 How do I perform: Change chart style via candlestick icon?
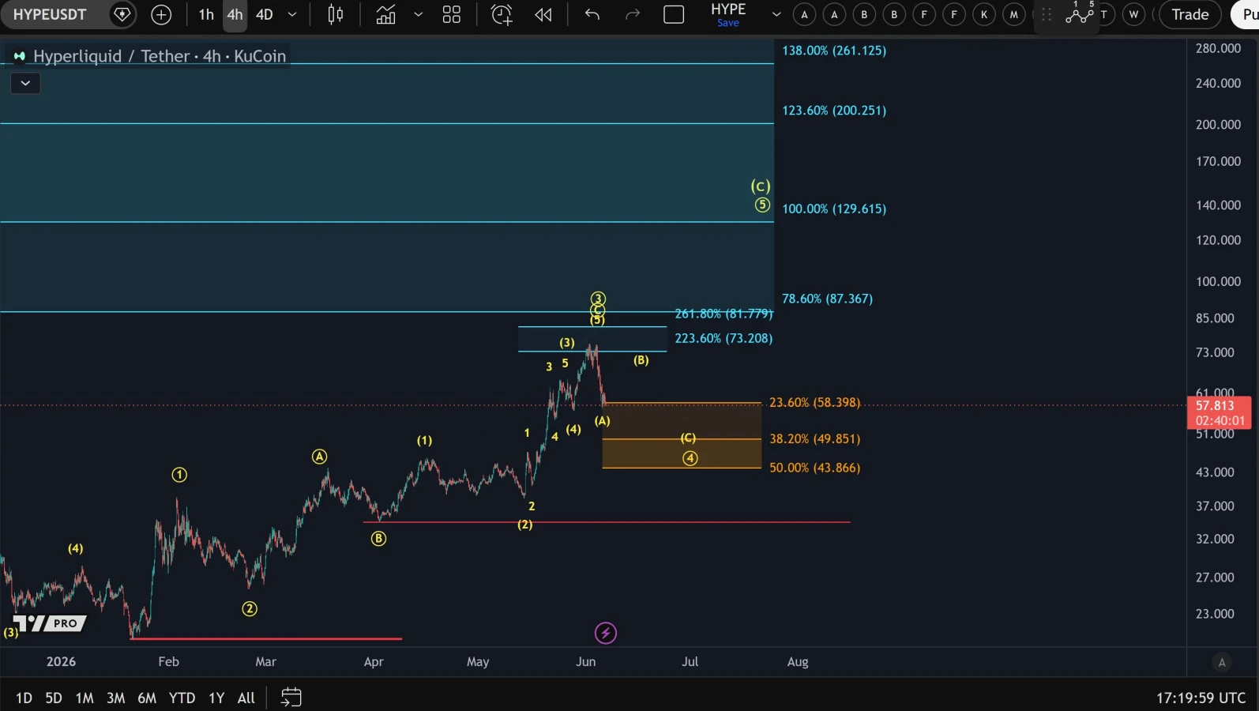coord(336,14)
